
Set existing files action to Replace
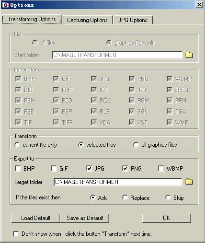125,197
